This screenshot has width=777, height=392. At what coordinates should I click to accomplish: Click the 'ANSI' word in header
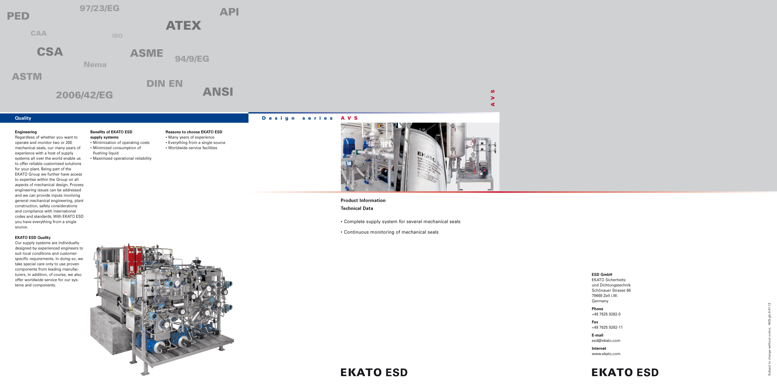(218, 92)
